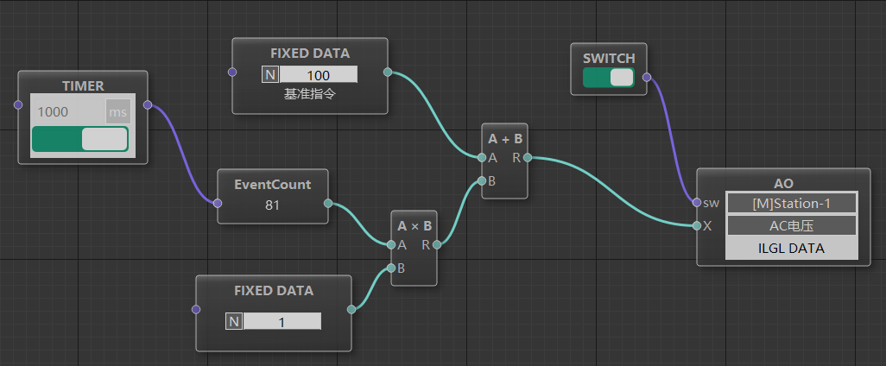Select title of FIXED DATA node with value 100
The height and width of the screenshot is (366, 886).
click(x=310, y=54)
